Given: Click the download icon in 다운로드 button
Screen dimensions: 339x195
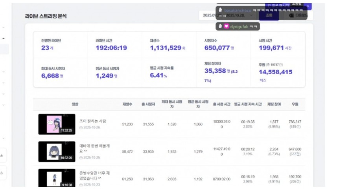Looking at the screenshot, I should (x=291, y=15).
